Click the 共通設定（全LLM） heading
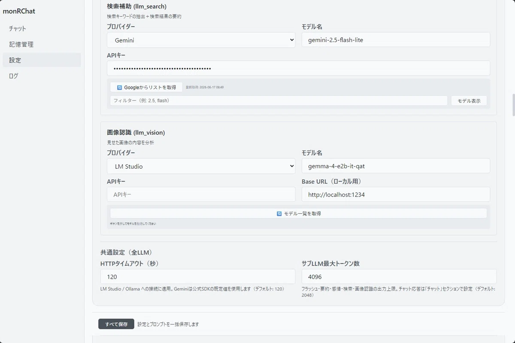This screenshot has width=515, height=343. coord(126,252)
